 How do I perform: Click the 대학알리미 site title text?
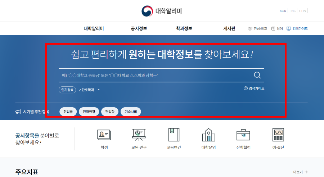(x=168, y=11)
